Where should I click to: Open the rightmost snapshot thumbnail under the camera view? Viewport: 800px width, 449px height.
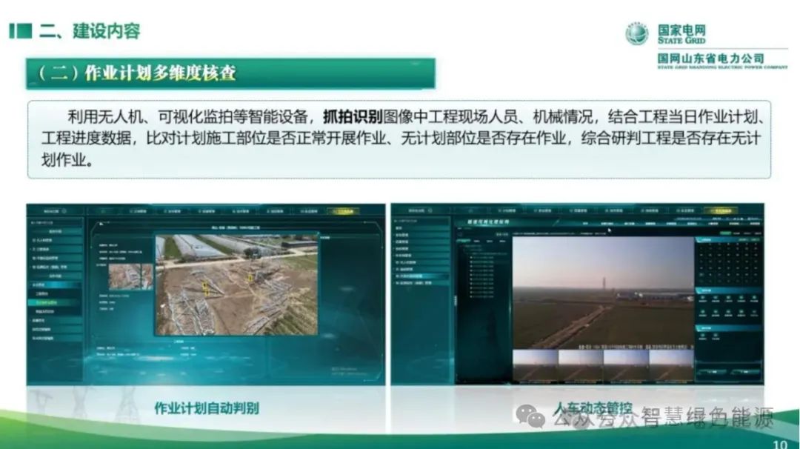pos(671,366)
